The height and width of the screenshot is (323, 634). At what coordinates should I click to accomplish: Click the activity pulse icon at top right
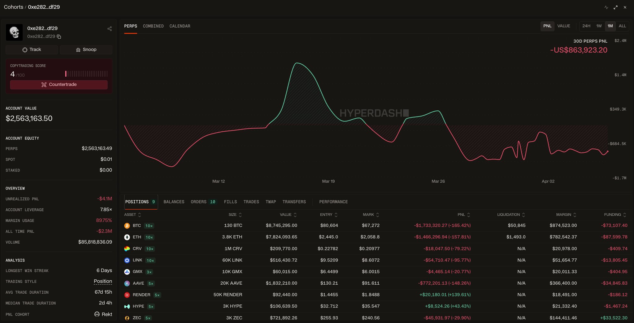606,7
